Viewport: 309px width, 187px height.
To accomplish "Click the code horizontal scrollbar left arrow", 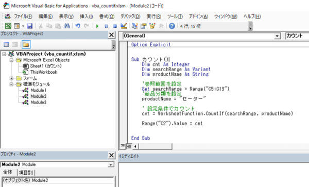I will pyautogui.click(x=135, y=146).
